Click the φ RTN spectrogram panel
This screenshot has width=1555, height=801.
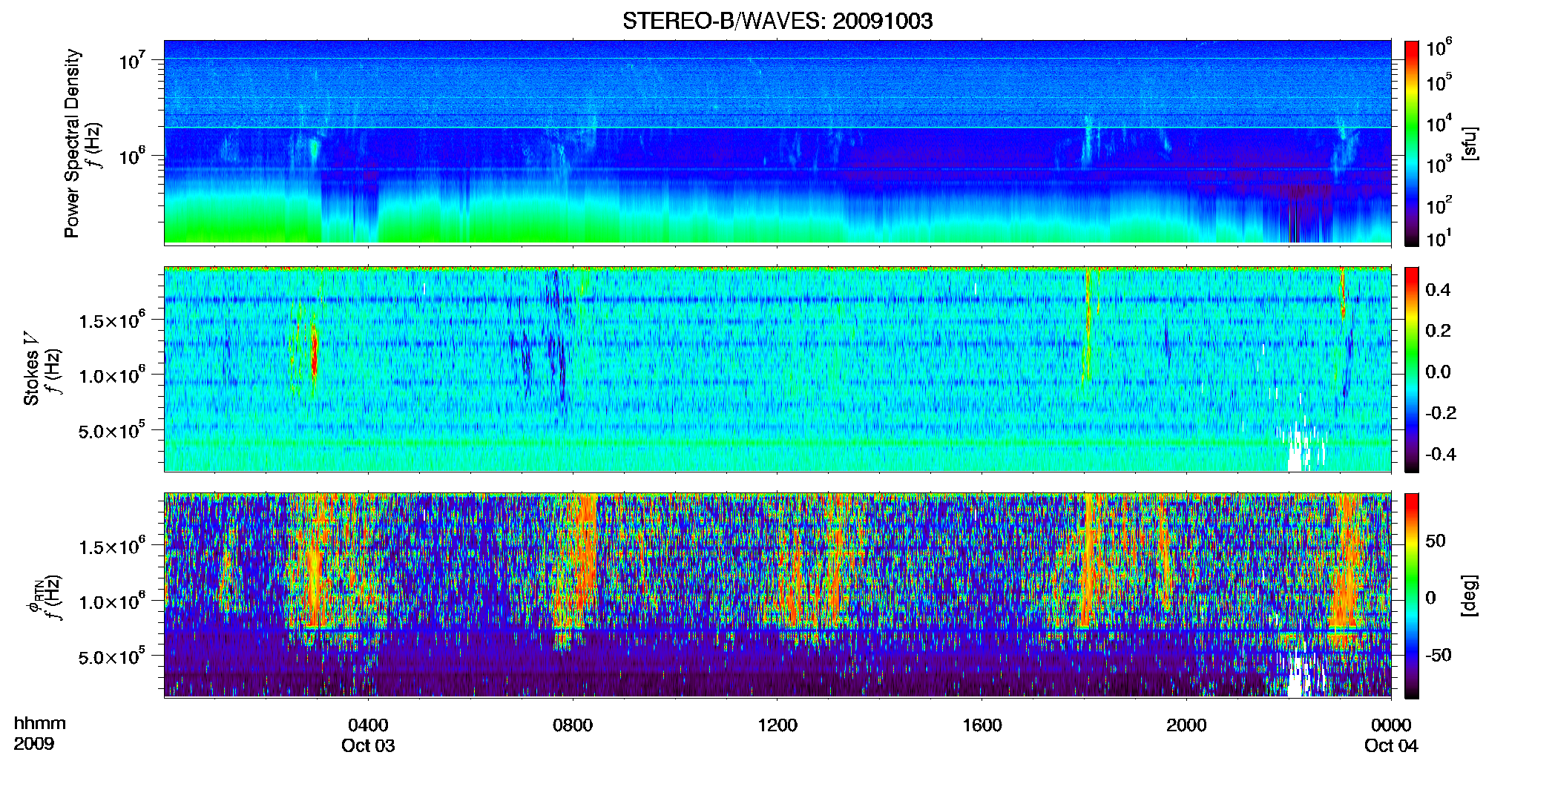(777, 596)
